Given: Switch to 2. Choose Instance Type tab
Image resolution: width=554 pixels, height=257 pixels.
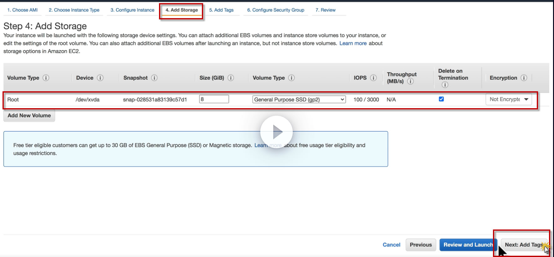Looking at the screenshot, I should pyautogui.click(x=74, y=10).
